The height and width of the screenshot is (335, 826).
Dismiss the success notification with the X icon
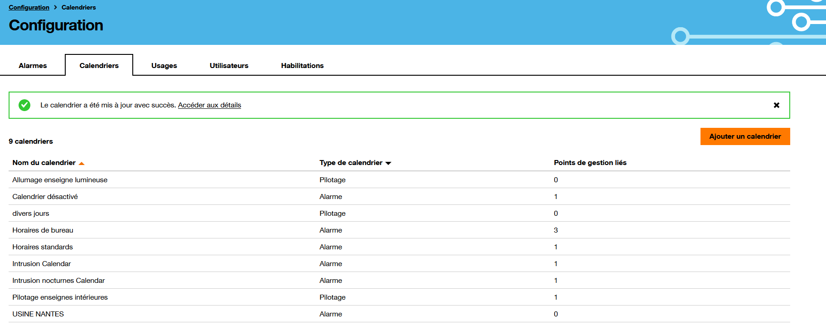[776, 105]
